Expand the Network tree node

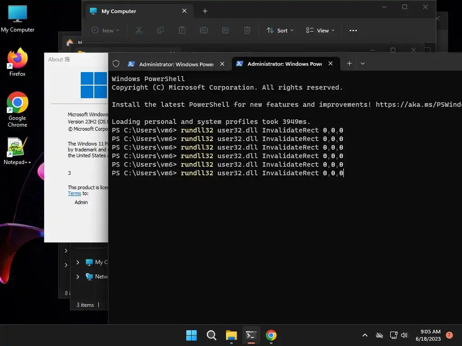pyautogui.click(x=78, y=277)
